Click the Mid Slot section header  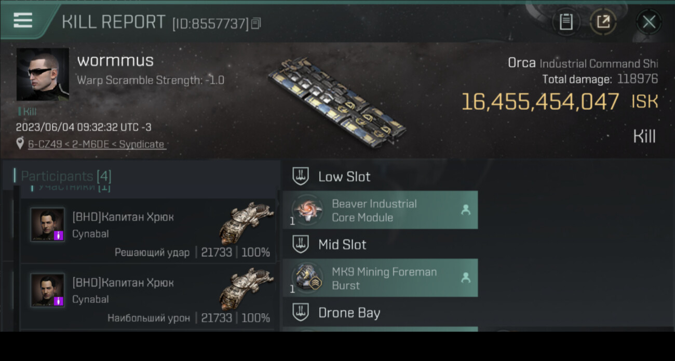342,244
